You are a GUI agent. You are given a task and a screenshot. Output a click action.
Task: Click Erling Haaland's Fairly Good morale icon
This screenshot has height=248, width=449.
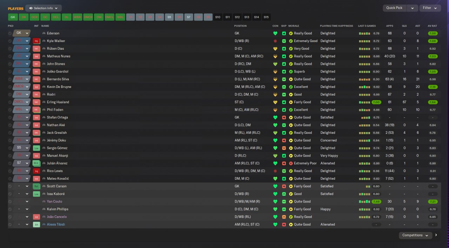tap(291, 102)
